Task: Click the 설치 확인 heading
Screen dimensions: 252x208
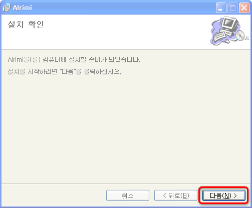Action: 26,25
